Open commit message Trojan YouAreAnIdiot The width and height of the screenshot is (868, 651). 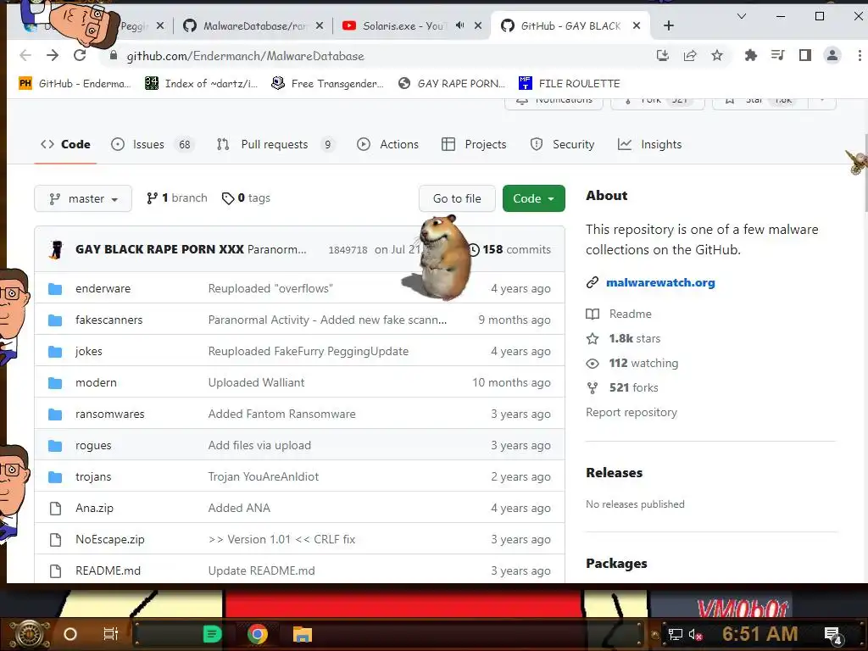click(264, 476)
